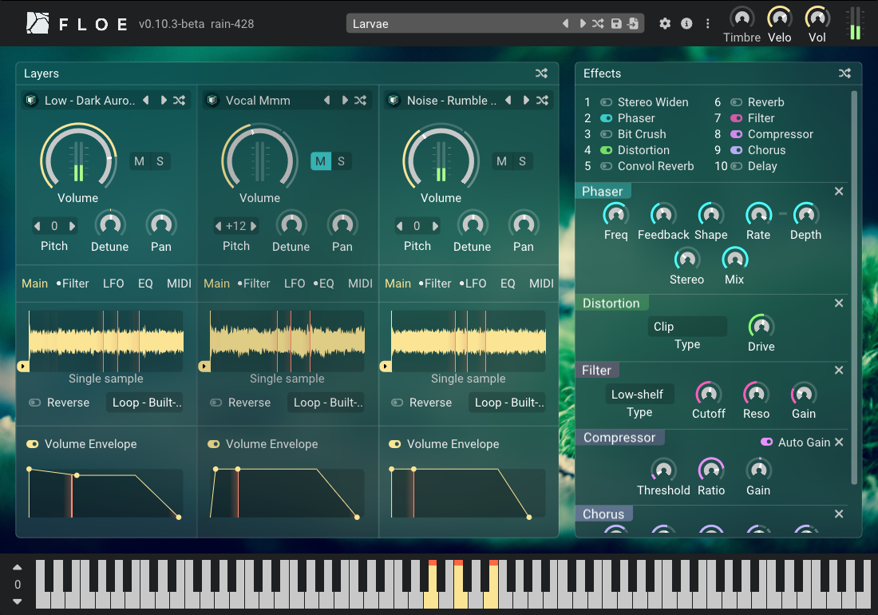Adjust Volume knob on Vocal Mmm layer
878x615 pixels.
pos(259,157)
